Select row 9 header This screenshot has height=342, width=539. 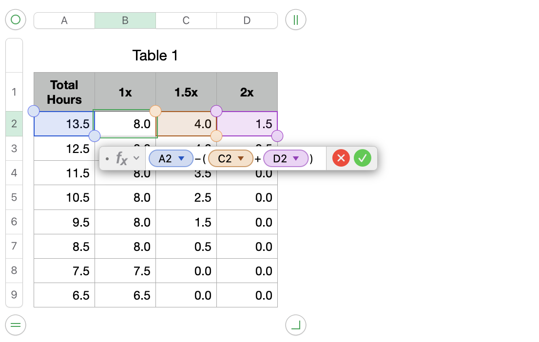(14, 295)
